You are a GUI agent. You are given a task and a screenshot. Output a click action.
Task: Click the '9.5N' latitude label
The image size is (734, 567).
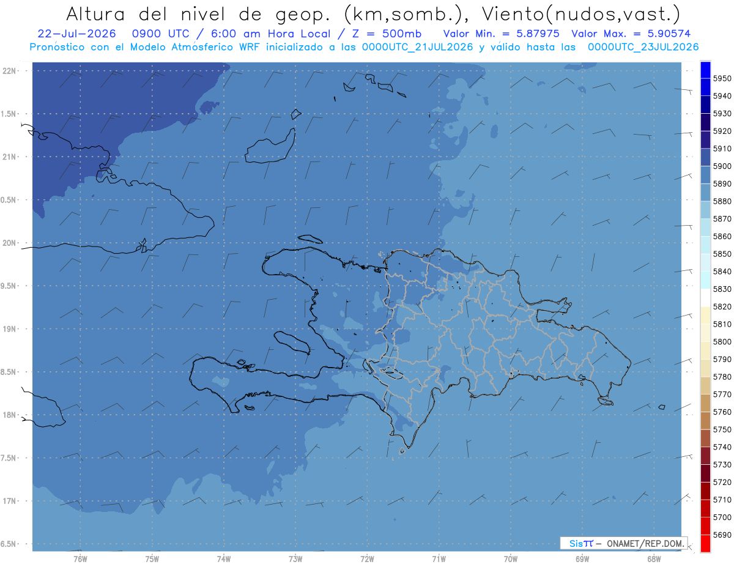click(9, 286)
